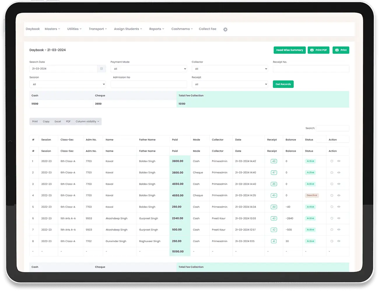View receipt 48 details via the eye icon
The height and width of the screenshot is (291, 379).
[x=339, y=161]
